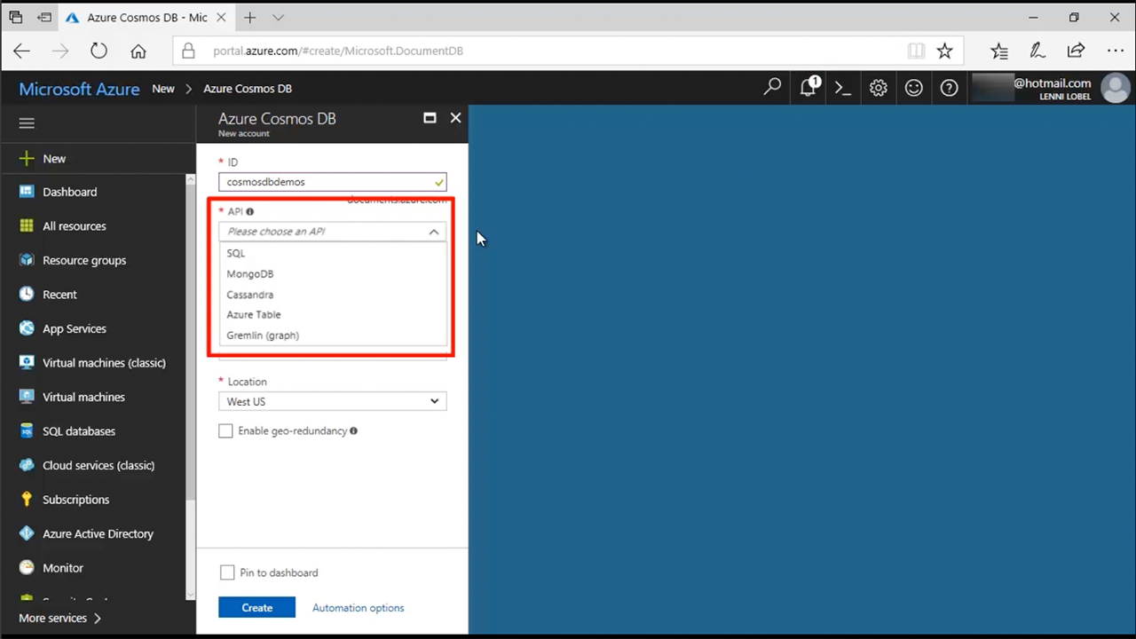Open notifications bell icon

(x=809, y=88)
